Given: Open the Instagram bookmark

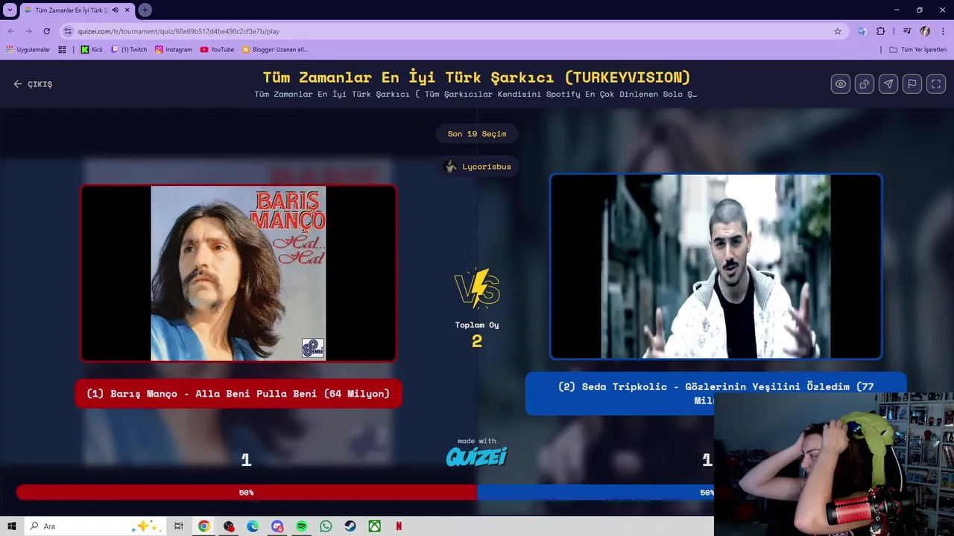Looking at the screenshot, I should [x=173, y=50].
